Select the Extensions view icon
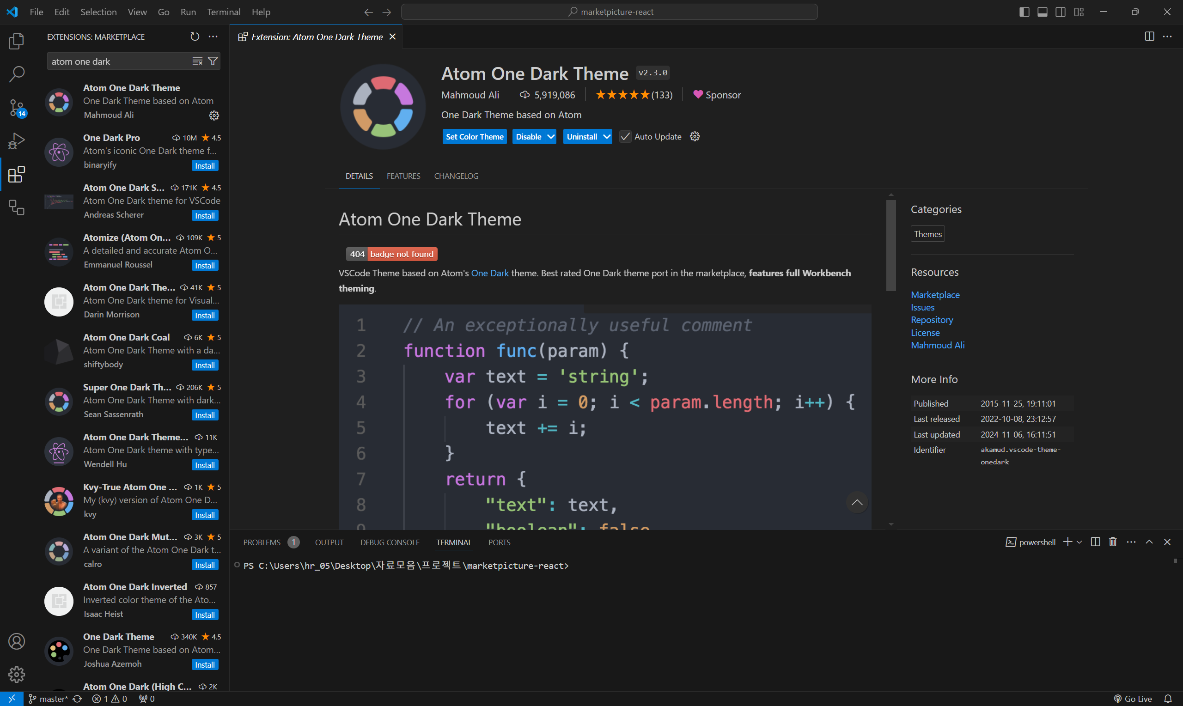This screenshot has height=706, width=1183. pos(17,175)
